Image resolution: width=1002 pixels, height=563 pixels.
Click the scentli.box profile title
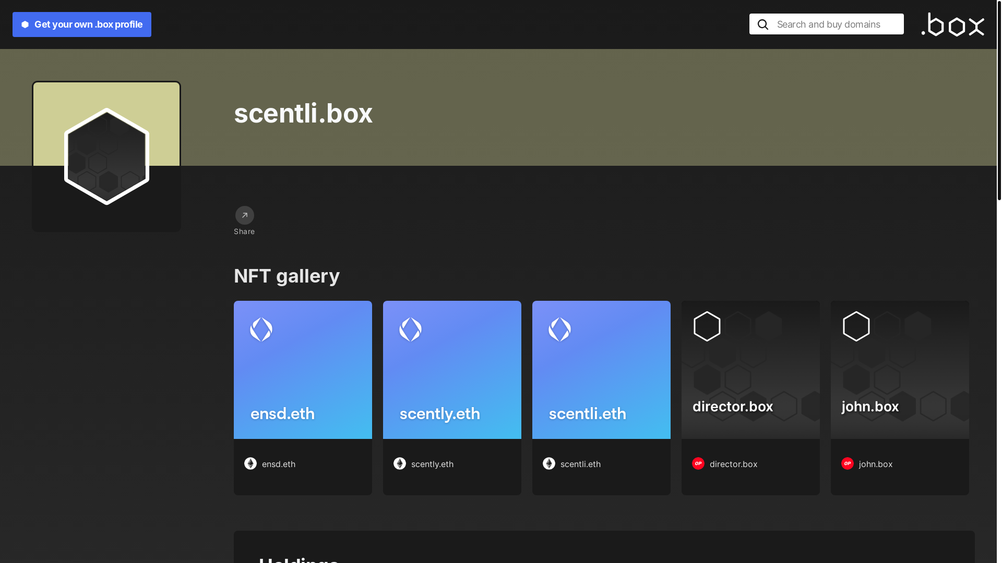click(303, 113)
